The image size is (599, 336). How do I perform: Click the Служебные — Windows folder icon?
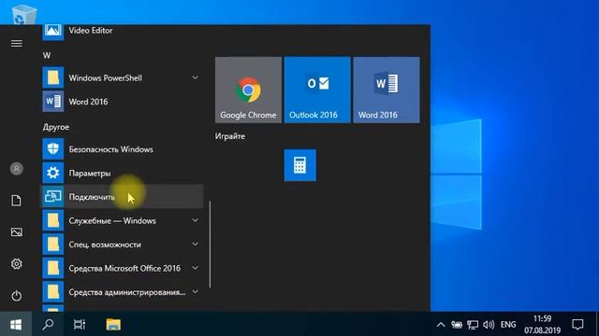pos(52,220)
